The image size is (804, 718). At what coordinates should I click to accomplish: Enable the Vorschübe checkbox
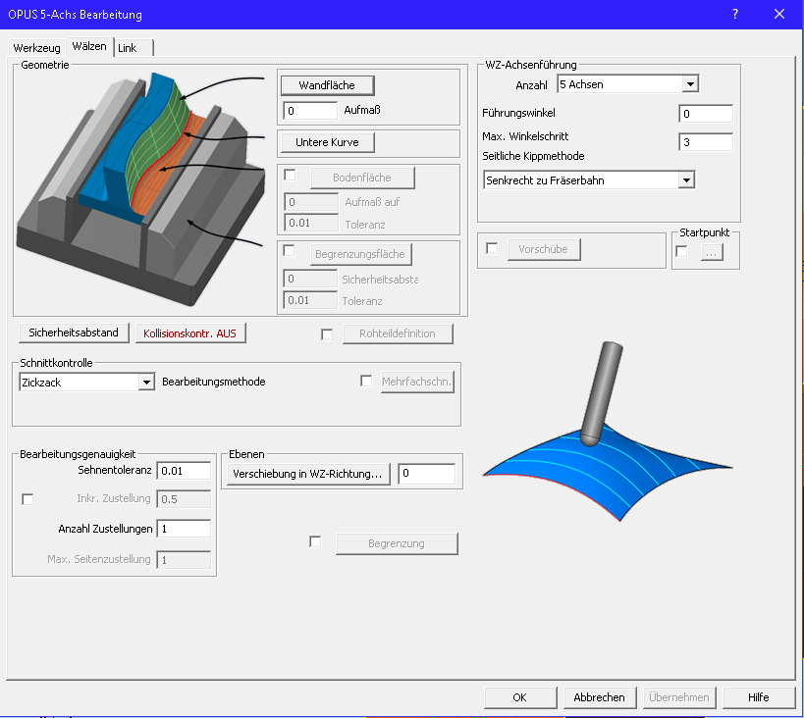point(492,248)
